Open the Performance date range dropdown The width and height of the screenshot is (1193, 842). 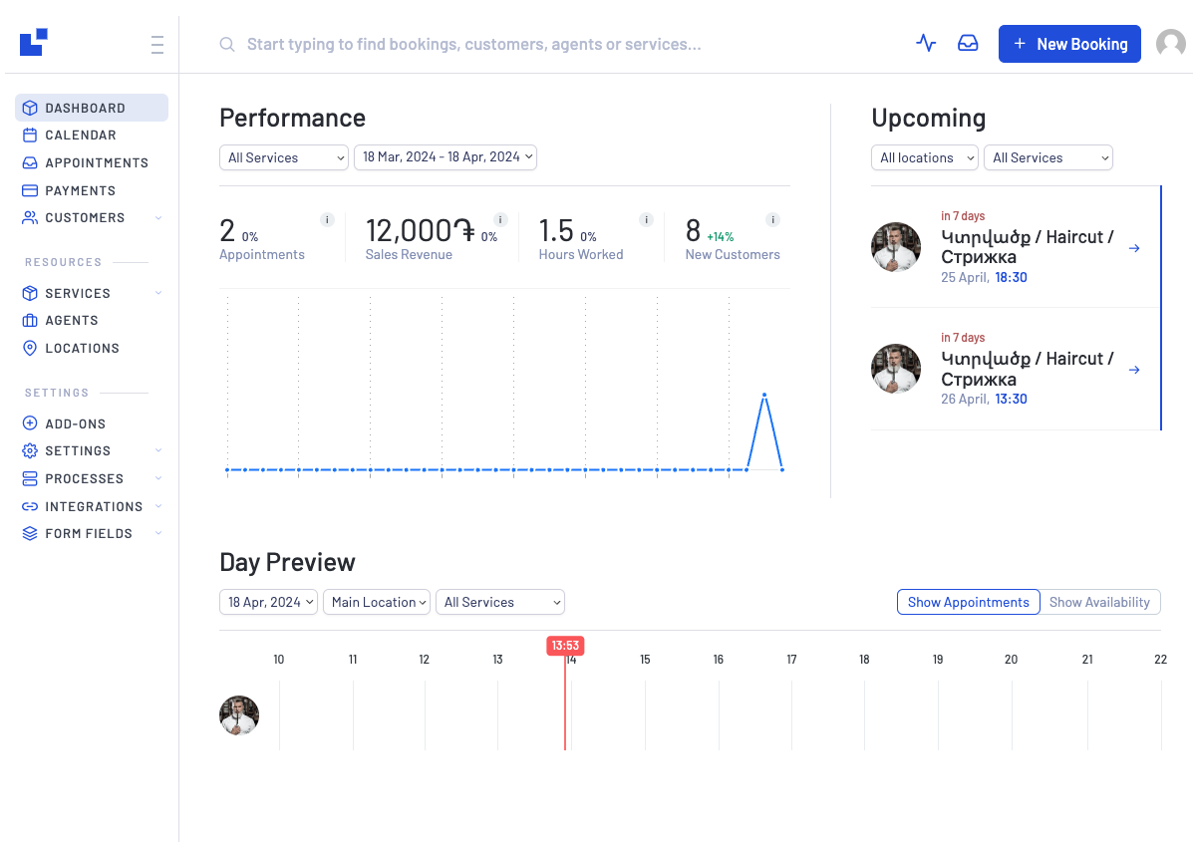445,157
